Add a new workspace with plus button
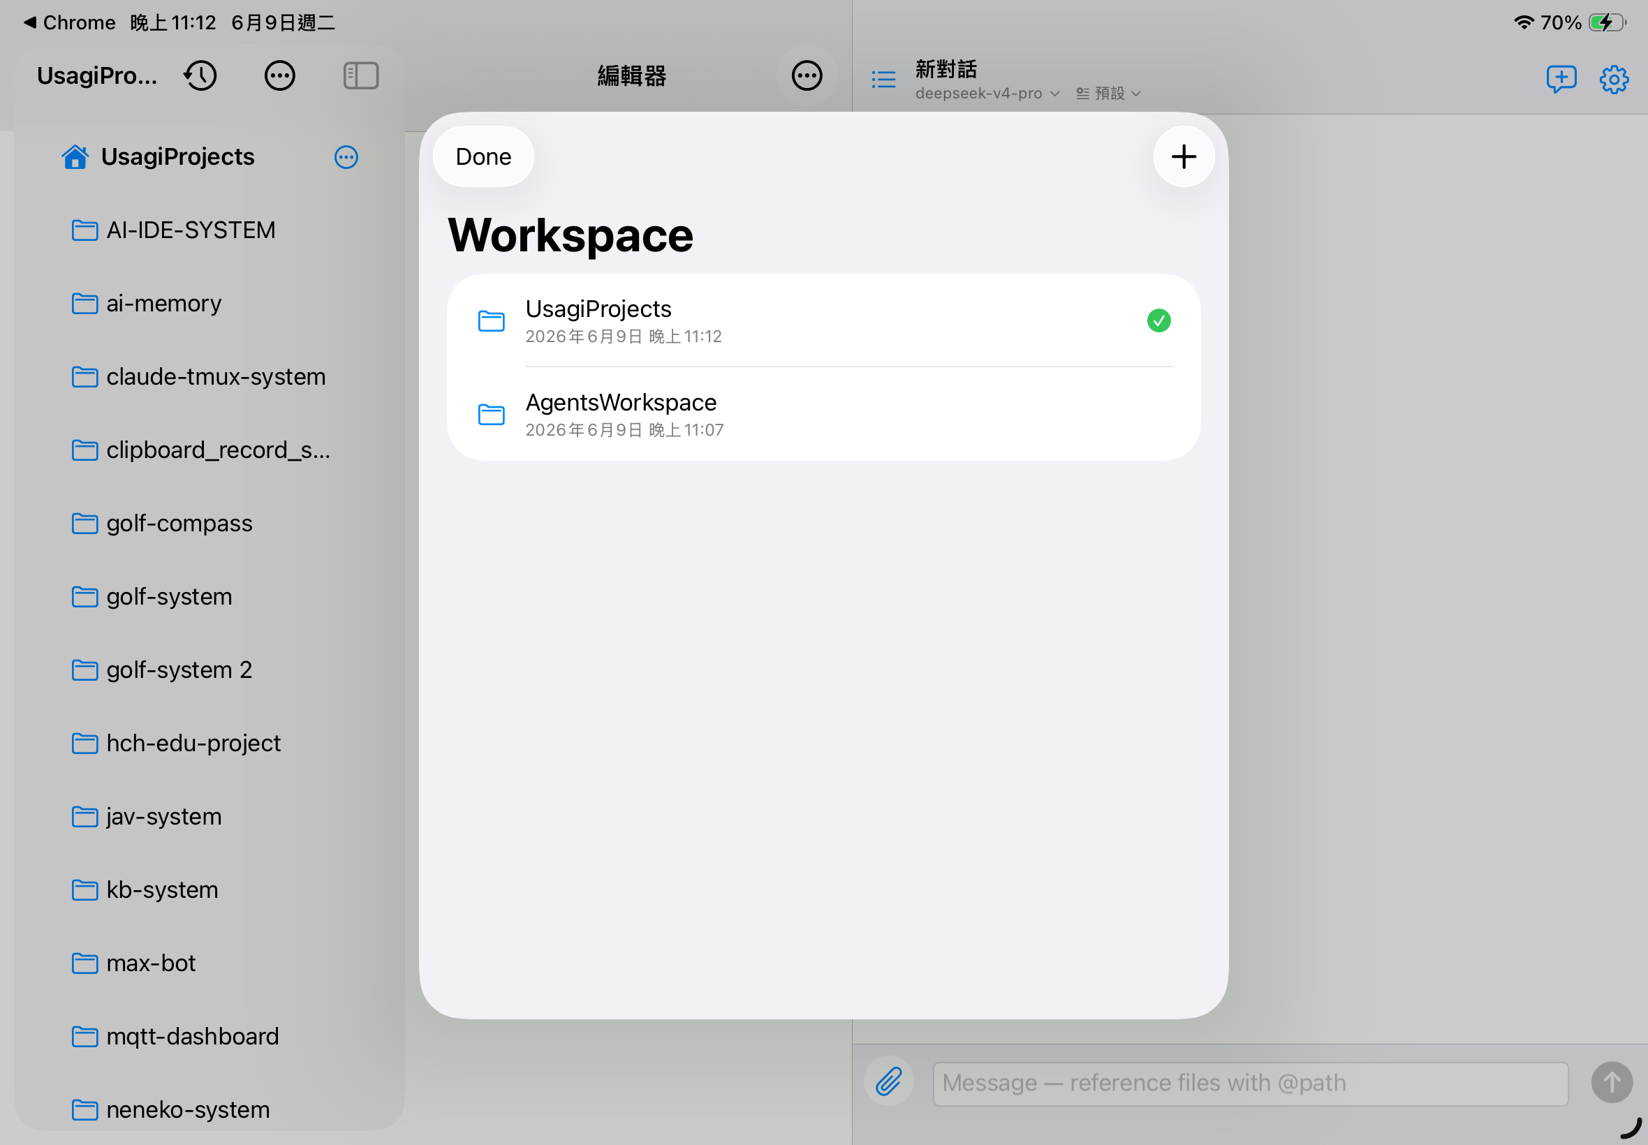1648x1145 pixels. coord(1183,156)
